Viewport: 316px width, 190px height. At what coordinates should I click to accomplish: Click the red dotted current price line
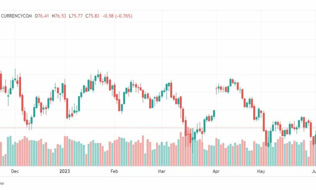(x=158, y=128)
